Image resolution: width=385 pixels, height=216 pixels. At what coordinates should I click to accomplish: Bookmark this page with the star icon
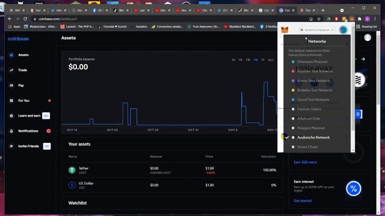(319, 19)
